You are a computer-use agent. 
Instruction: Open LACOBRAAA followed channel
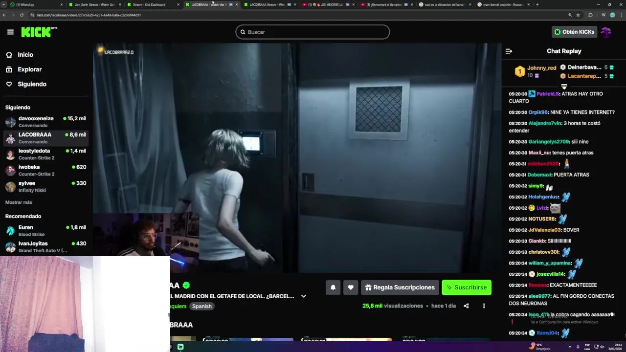tap(45, 138)
